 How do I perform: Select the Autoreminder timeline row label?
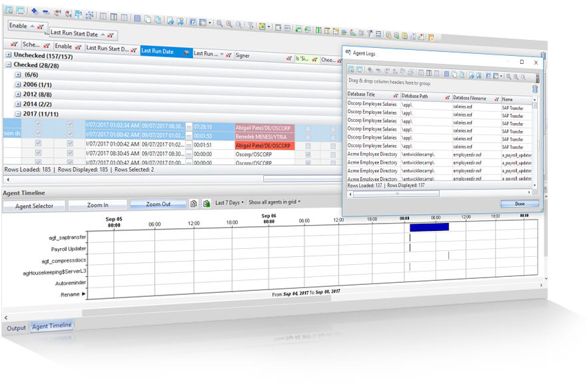pos(71,283)
